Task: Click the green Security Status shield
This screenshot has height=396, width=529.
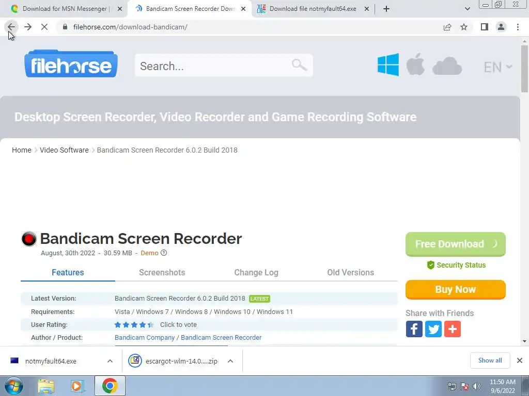Action: (x=430, y=265)
